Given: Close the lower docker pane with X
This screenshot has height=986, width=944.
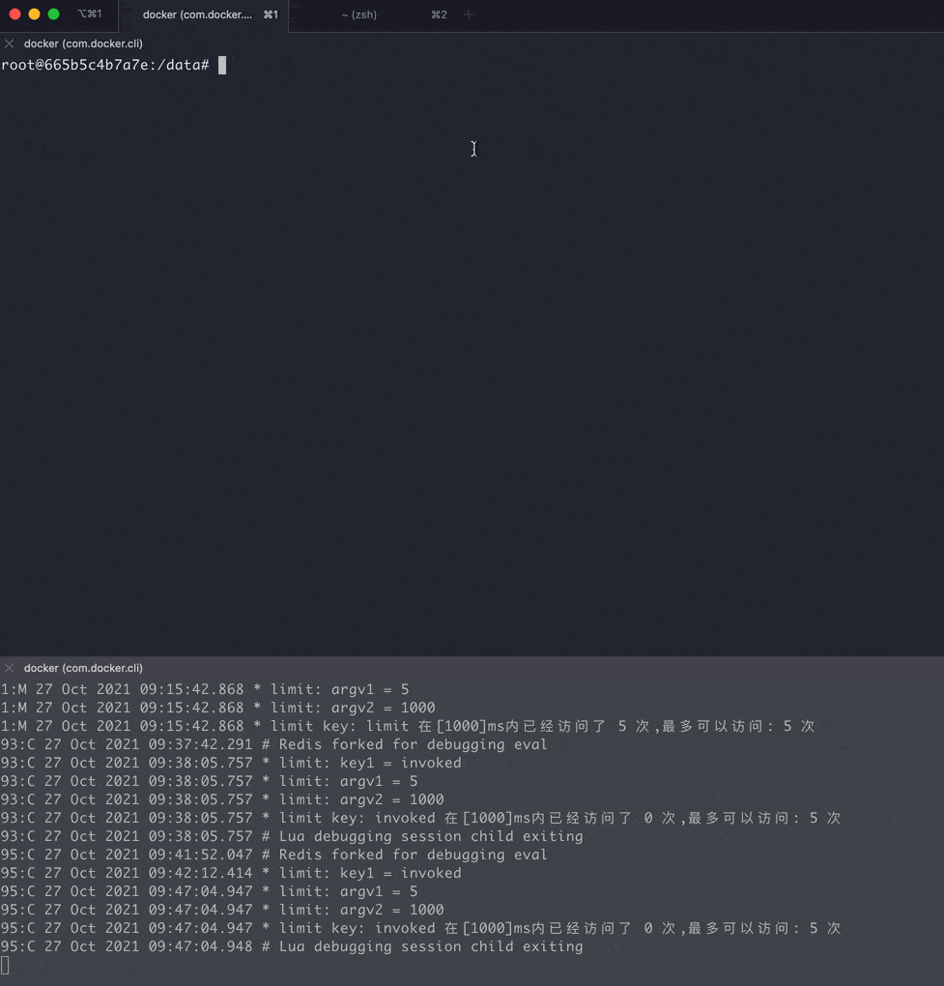Looking at the screenshot, I should [9, 668].
